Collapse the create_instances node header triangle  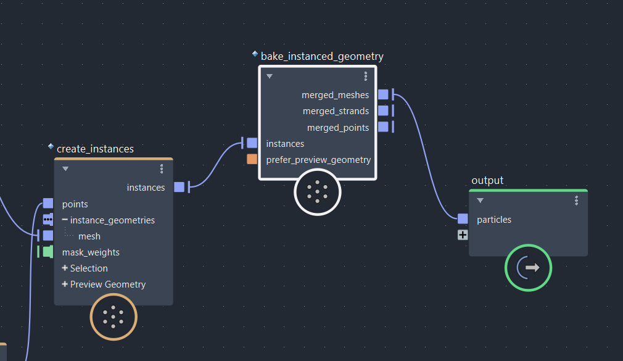[65, 168]
